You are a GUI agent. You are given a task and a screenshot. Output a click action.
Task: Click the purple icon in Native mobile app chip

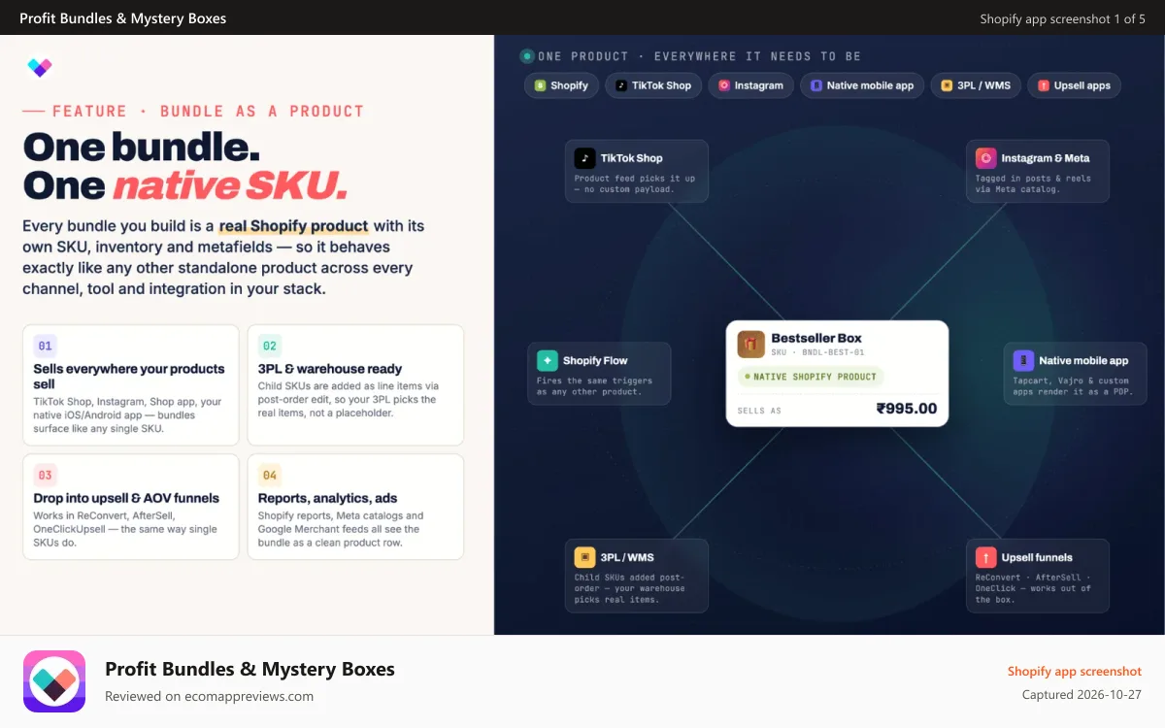pos(816,85)
